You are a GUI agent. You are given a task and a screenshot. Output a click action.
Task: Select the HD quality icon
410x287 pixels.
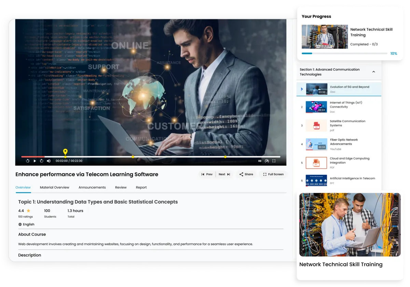260,161
